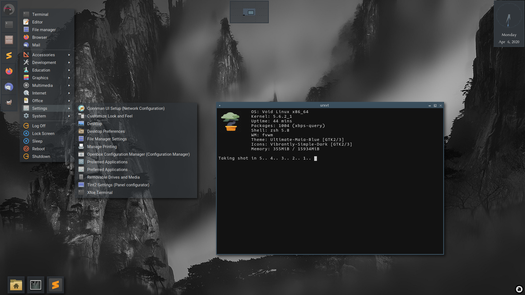This screenshot has height=295, width=525.
Task: Click the analog clock widget
Action: point(509,16)
